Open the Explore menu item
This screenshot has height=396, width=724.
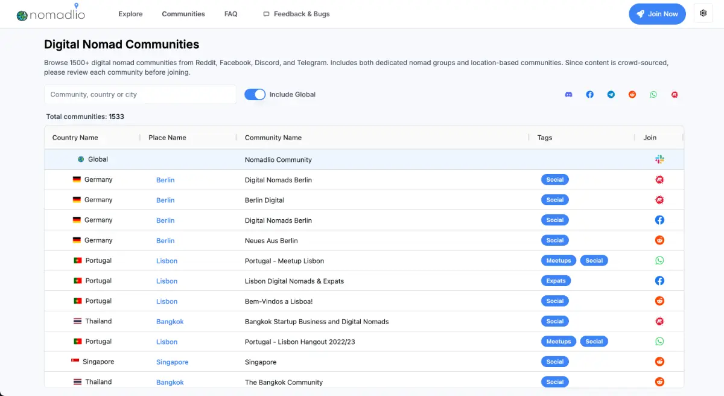pyautogui.click(x=130, y=14)
